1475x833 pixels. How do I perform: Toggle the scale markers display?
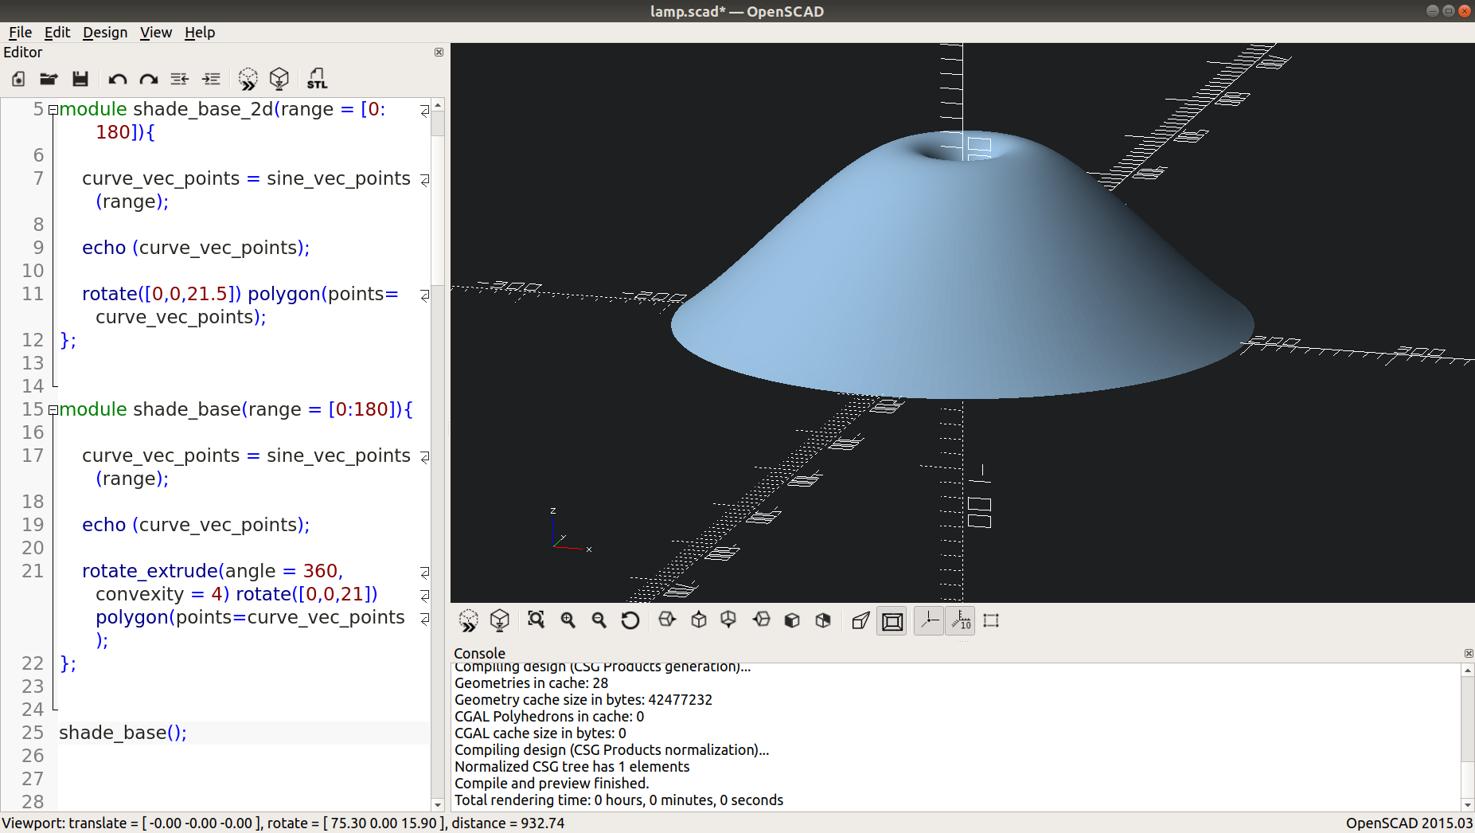tap(961, 620)
